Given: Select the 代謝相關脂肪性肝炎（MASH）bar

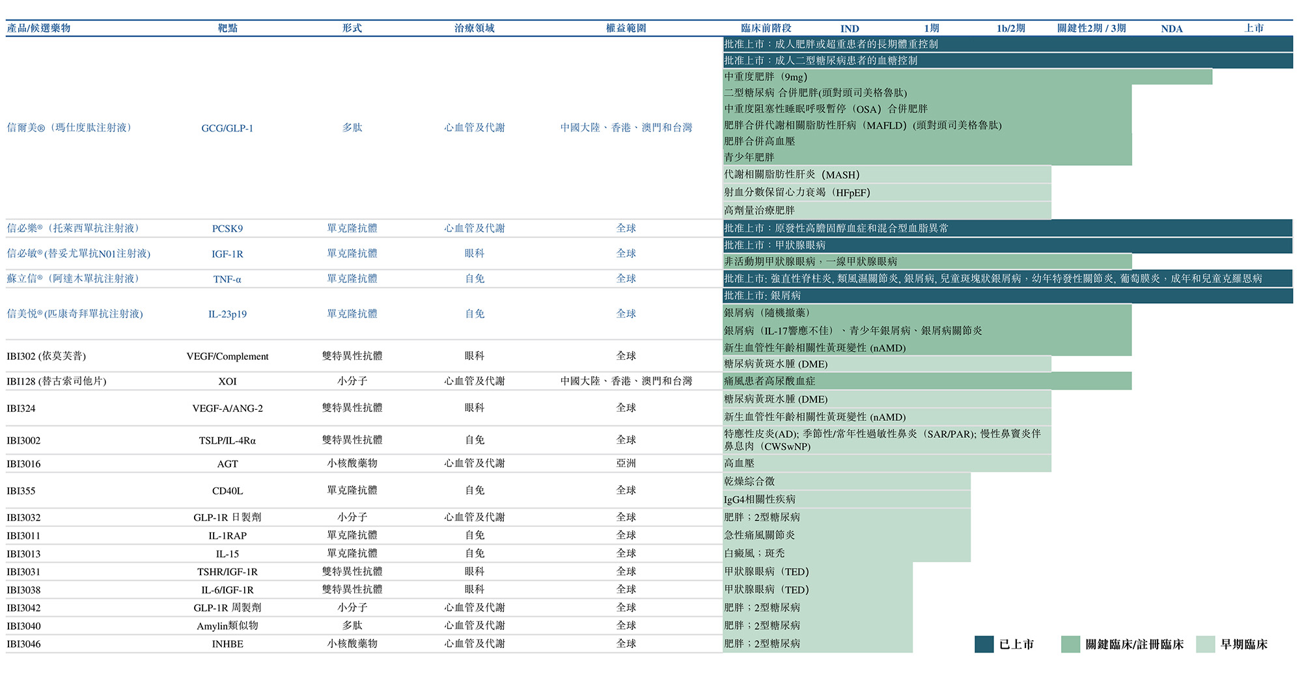Looking at the screenshot, I should (887, 175).
